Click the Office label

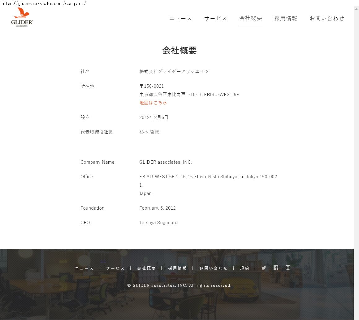tap(87, 177)
